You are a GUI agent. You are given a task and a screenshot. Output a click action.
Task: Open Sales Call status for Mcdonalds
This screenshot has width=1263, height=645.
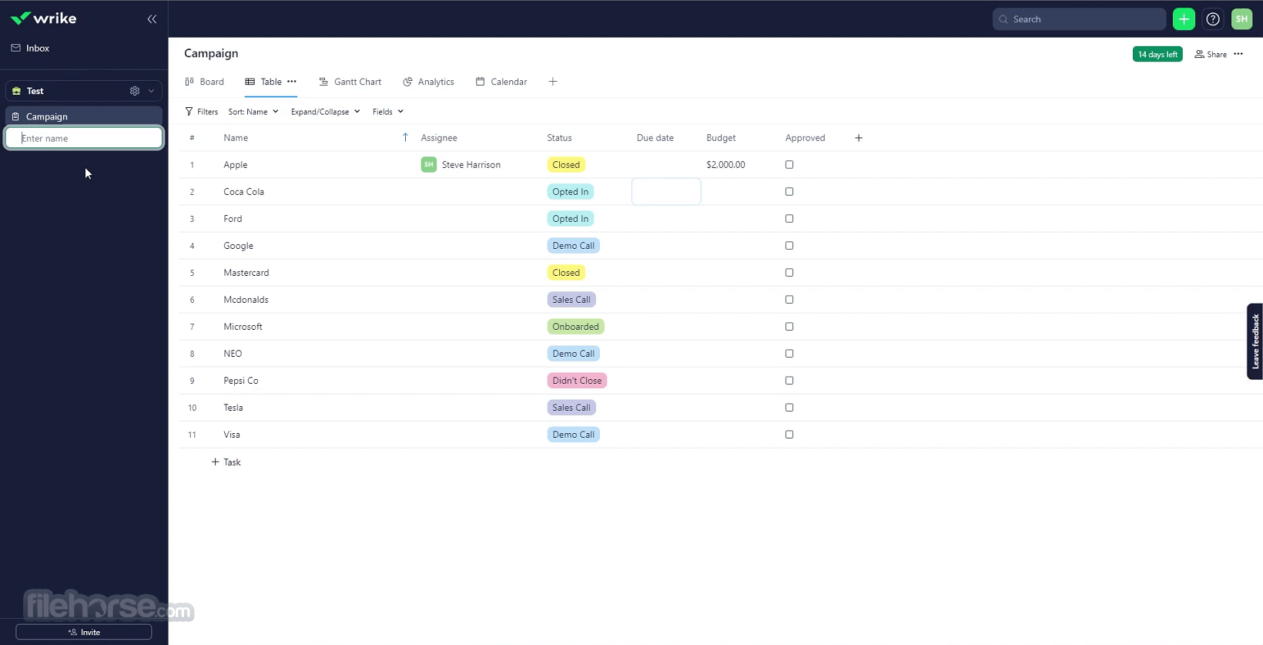tap(571, 300)
